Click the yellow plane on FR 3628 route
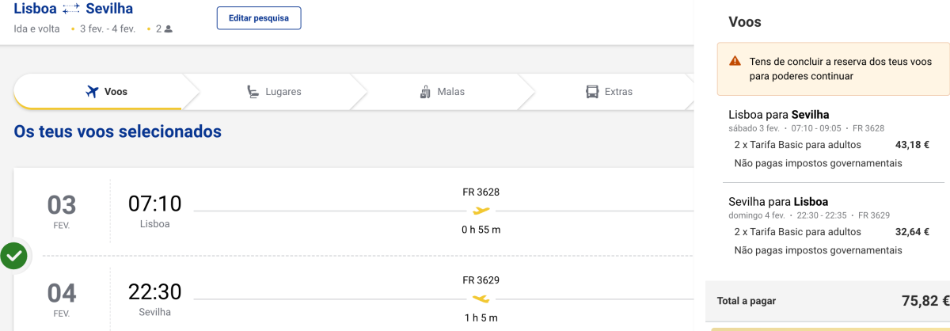 pos(481,211)
